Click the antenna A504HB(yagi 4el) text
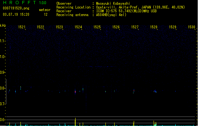Screen dimensions: 198x126 tap(111, 15)
